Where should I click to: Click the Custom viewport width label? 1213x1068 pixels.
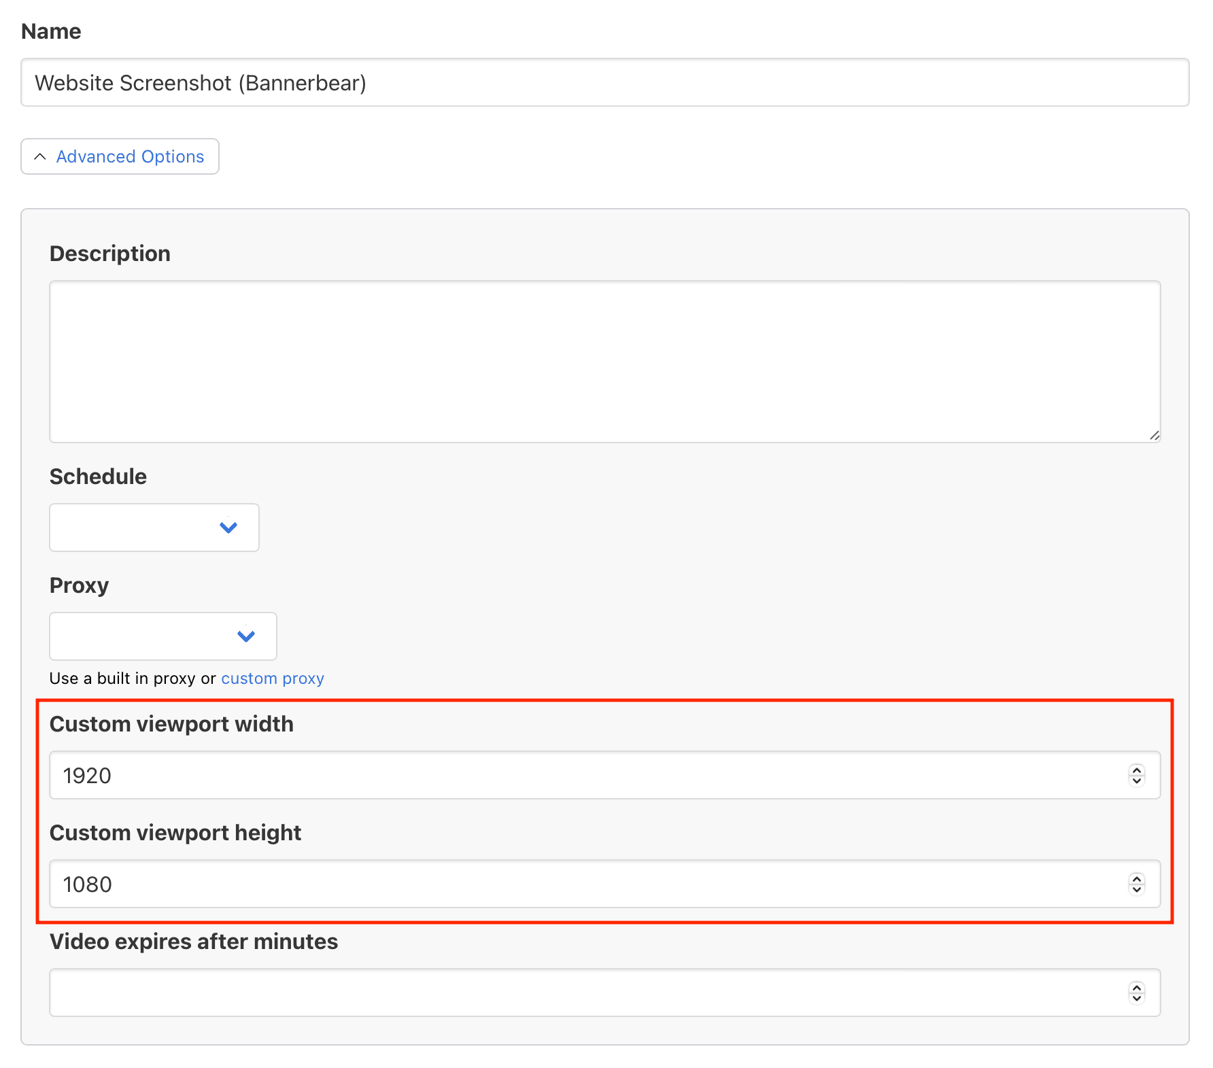pos(171,724)
